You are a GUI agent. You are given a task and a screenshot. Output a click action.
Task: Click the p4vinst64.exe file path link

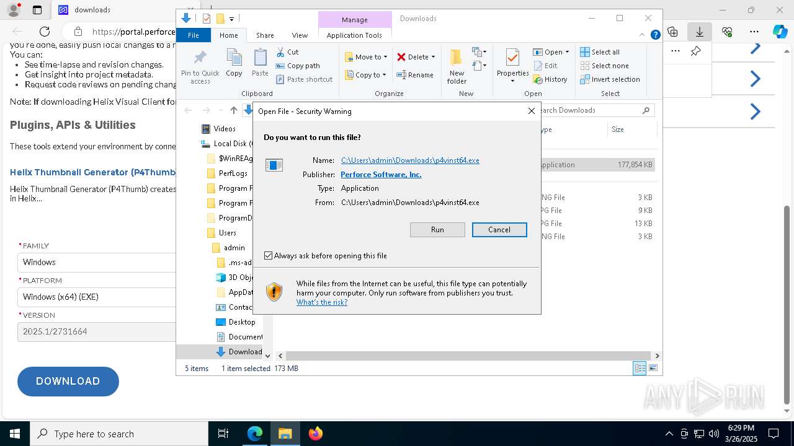tap(410, 160)
